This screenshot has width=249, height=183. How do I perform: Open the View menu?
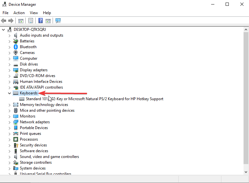click(34, 13)
